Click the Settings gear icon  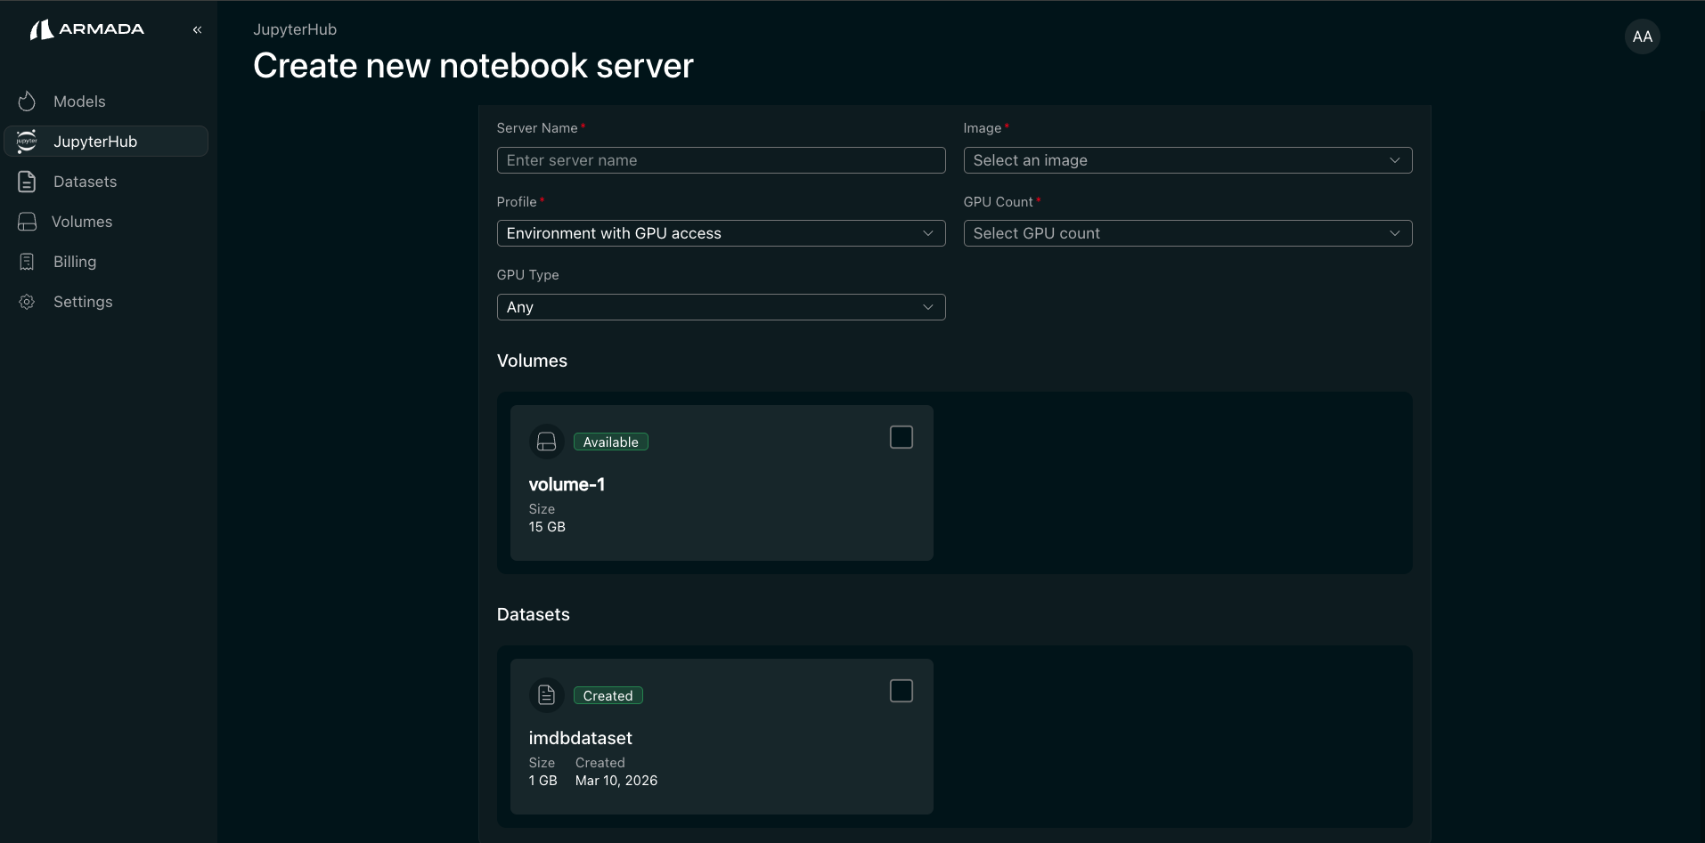pos(27,302)
